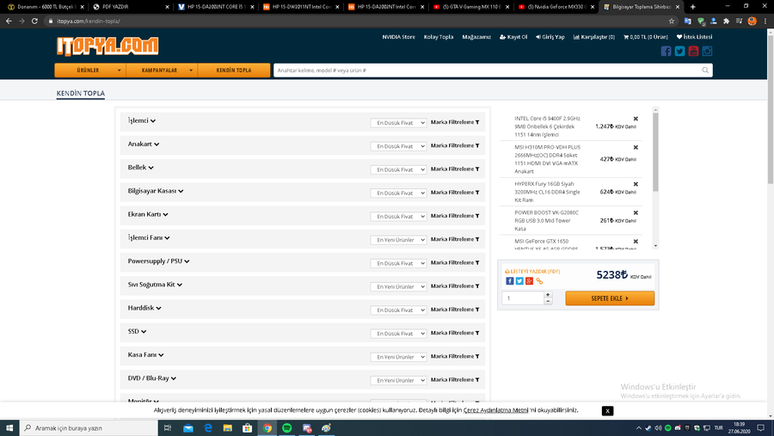
Task: Open the itopya Twitter icon in header
Action: coord(679,51)
